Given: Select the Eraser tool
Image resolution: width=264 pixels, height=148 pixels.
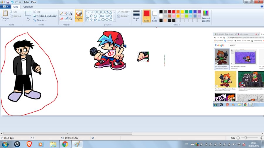Looking at the screenshot, I should coord(62,19).
